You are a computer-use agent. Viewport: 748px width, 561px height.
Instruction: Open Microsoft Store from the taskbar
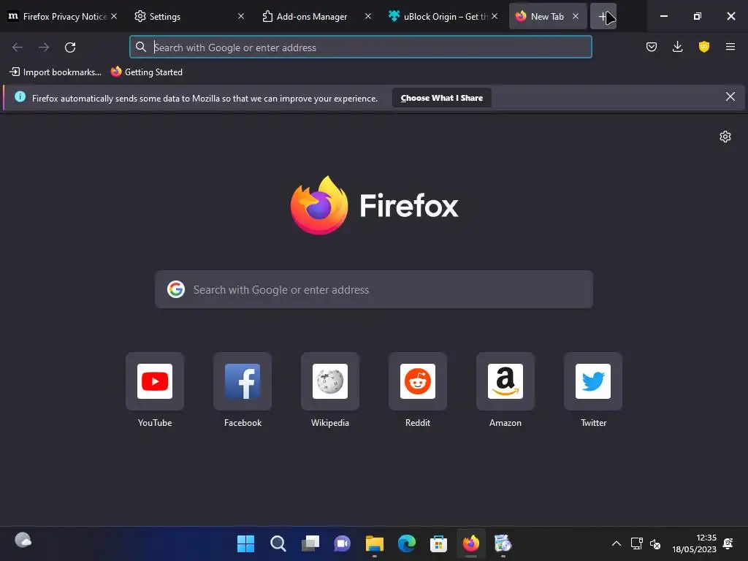[438, 543]
